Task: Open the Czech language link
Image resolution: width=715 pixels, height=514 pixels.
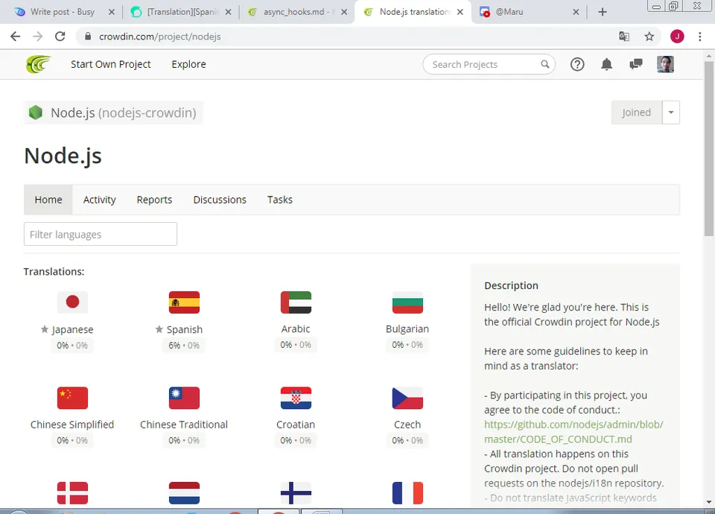Action: 407,425
